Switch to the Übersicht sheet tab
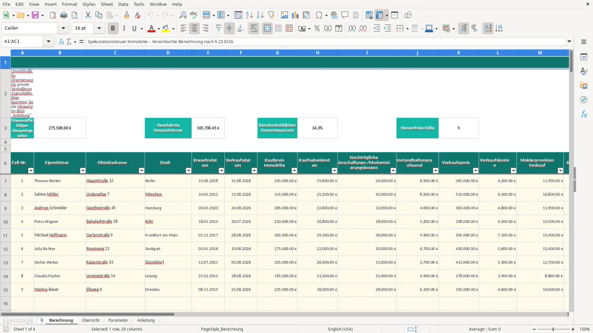The image size is (593, 333). 91,320
